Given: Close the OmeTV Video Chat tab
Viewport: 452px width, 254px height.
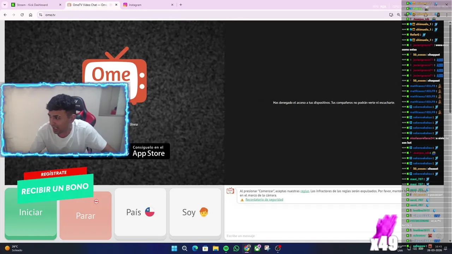Looking at the screenshot, I should click(116, 5).
